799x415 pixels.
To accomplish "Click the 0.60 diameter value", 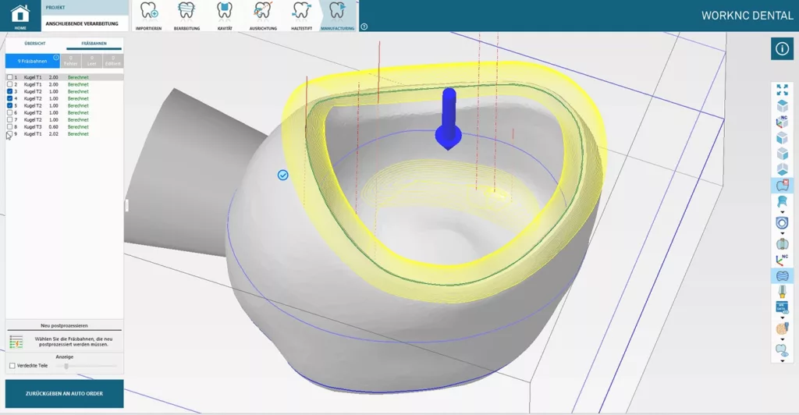I will 53,127.
